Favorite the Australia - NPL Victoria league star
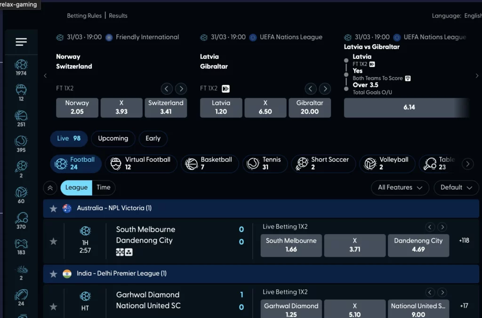482x318 pixels. pyautogui.click(x=54, y=208)
